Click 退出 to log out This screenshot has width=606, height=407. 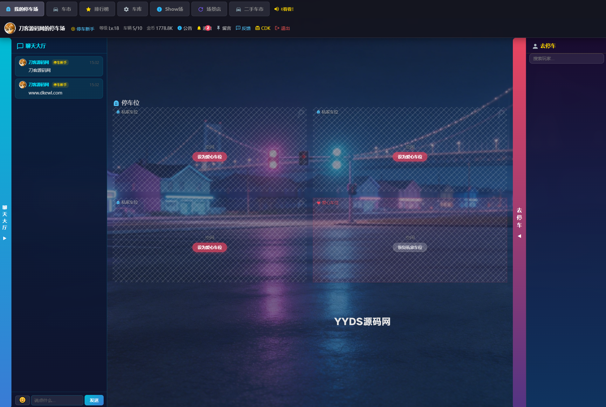pyautogui.click(x=282, y=28)
